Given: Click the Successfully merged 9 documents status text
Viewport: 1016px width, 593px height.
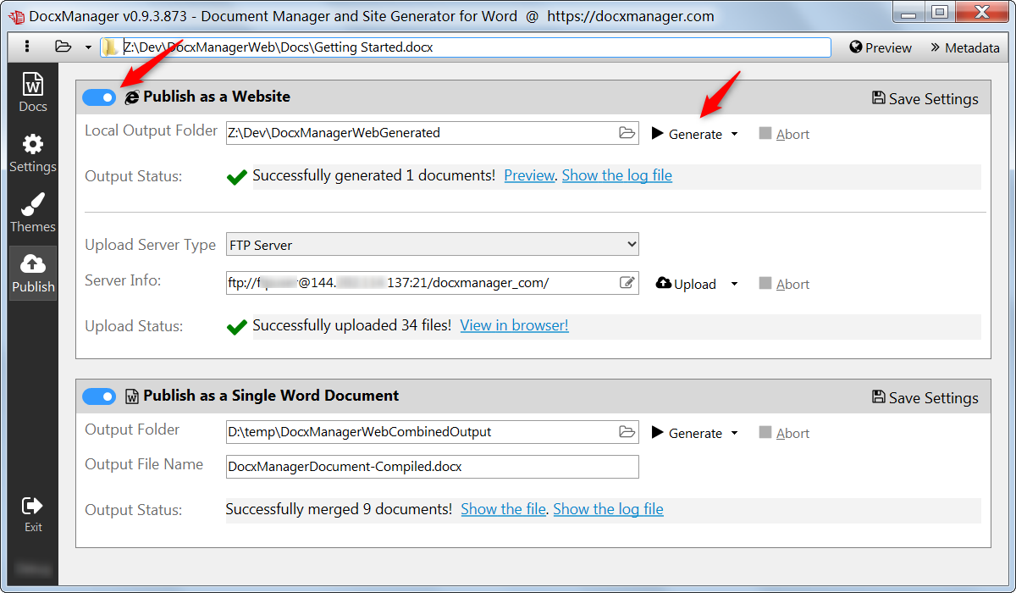Looking at the screenshot, I should pyautogui.click(x=339, y=509).
